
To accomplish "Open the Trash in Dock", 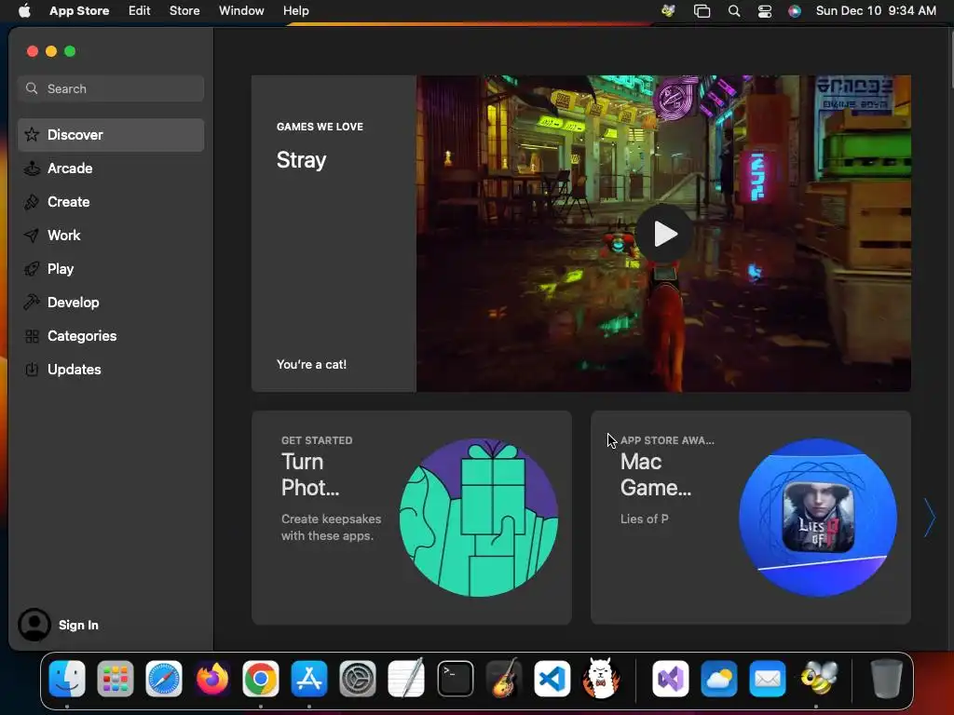I will (x=887, y=679).
